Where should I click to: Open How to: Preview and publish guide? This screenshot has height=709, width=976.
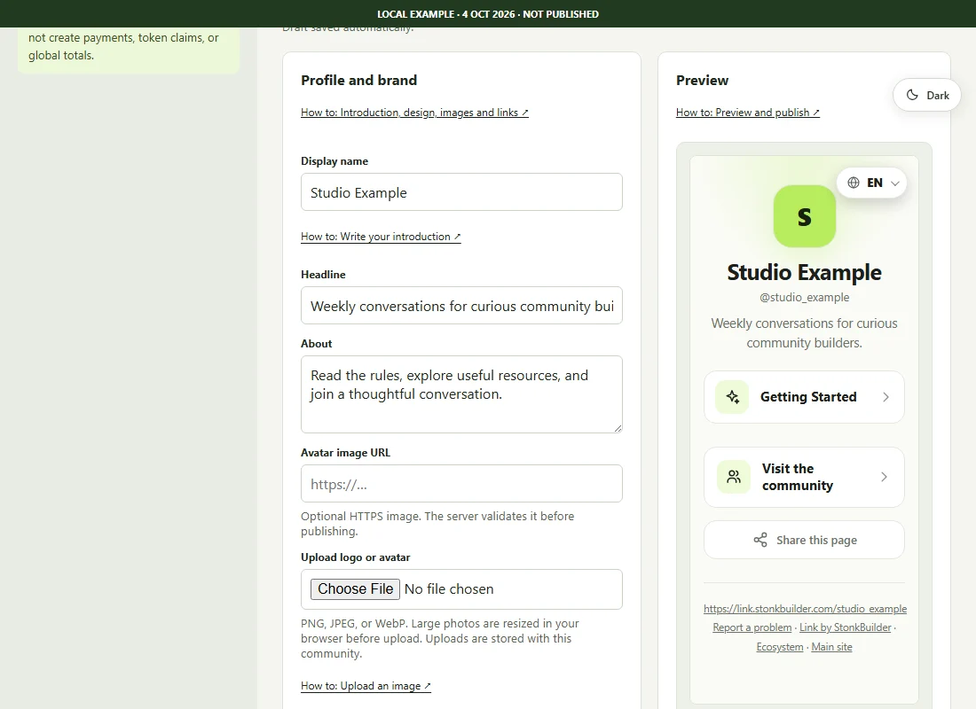(x=748, y=113)
